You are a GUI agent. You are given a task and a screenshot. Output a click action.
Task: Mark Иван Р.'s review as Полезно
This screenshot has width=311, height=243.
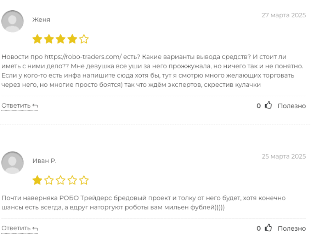coord(292,228)
